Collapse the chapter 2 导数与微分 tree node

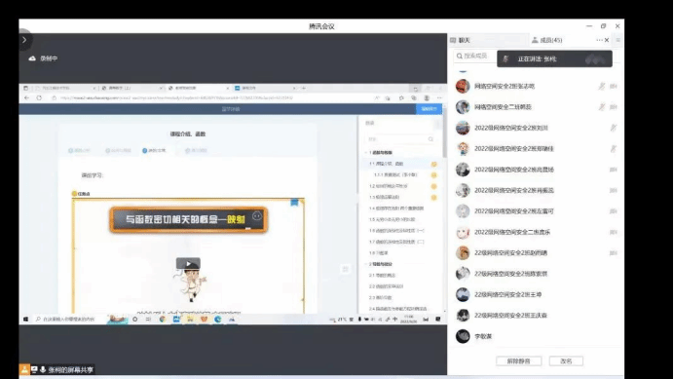click(366, 264)
